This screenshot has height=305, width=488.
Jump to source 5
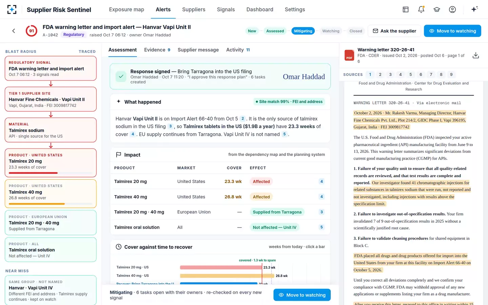411,75
